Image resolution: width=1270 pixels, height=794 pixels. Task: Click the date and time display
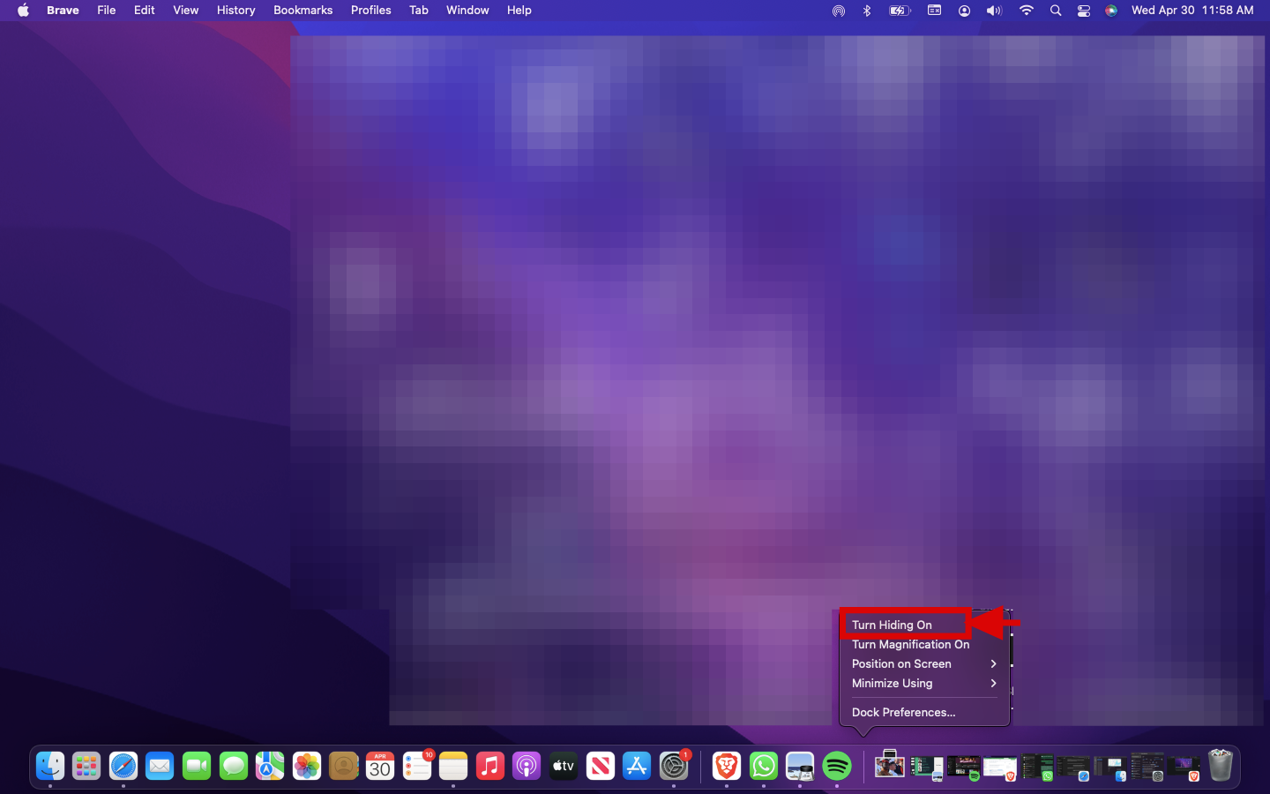pos(1192,11)
